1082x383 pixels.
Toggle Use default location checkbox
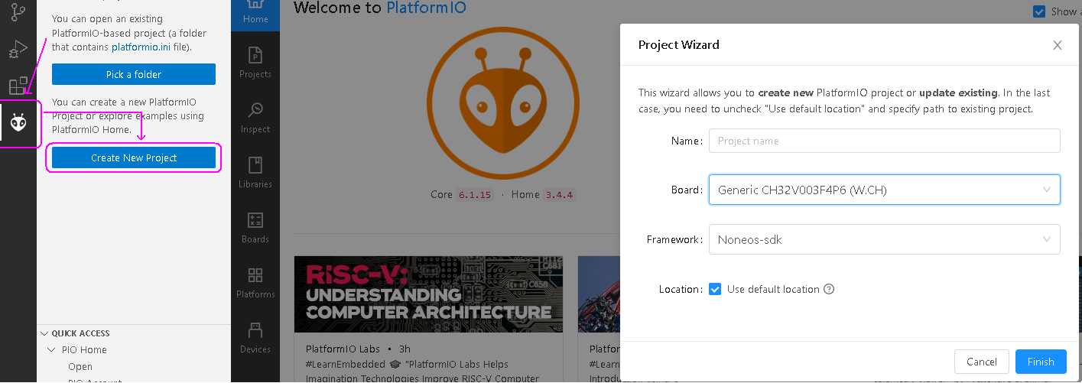(x=715, y=289)
